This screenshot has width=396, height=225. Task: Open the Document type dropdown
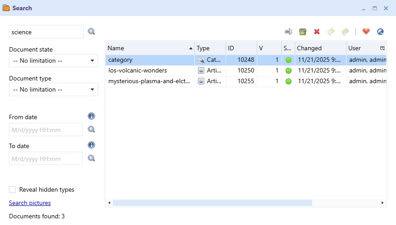(x=53, y=89)
